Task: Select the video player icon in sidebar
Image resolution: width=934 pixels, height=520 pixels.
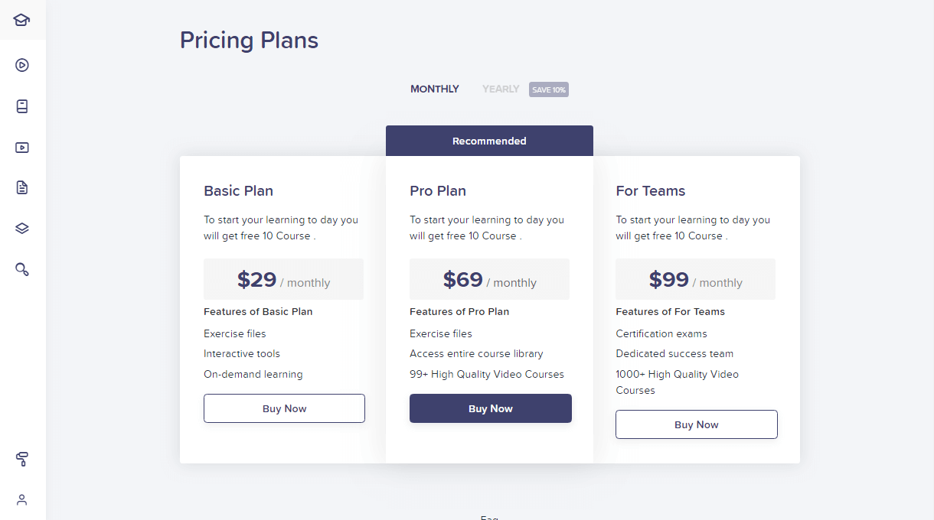Action: [22, 148]
